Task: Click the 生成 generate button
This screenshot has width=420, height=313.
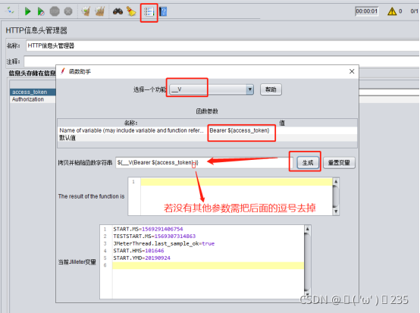Action: pos(308,162)
